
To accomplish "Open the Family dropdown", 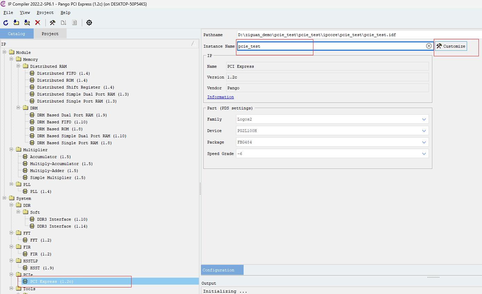I will point(424,119).
